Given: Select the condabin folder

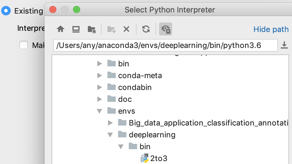Looking at the screenshot, I should coord(135,87).
